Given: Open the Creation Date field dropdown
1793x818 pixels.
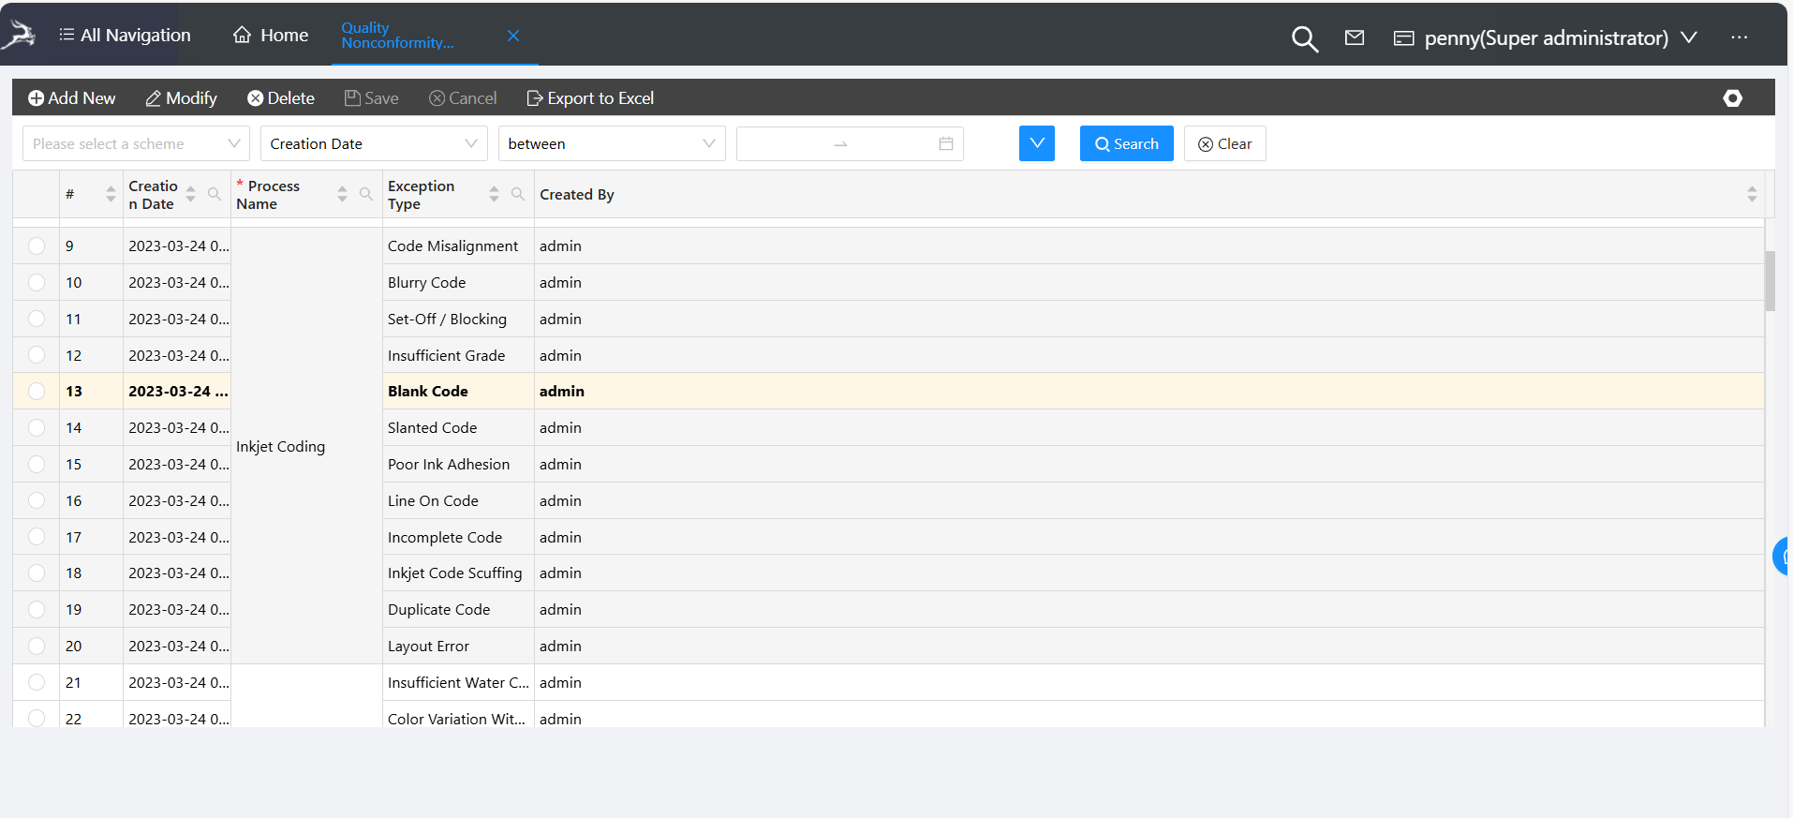Looking at the screenshot, I should tap(373, 143).
